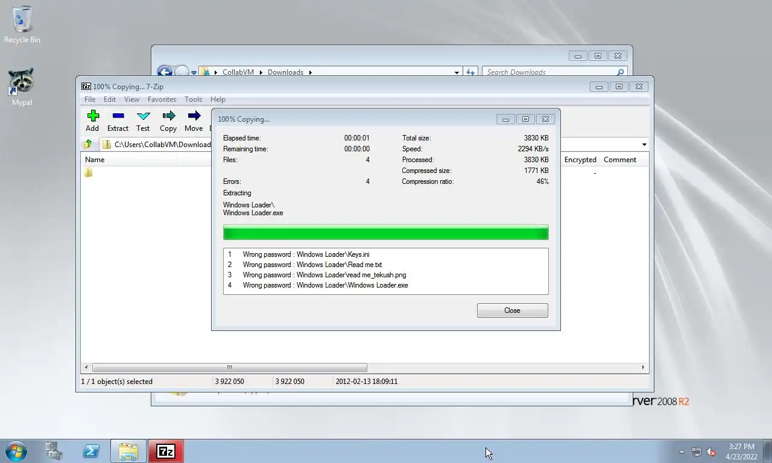Screen dimensions: 772x463
Task: Click the Explorer refresh button beside address bar
Action: (x=470, y=72)
